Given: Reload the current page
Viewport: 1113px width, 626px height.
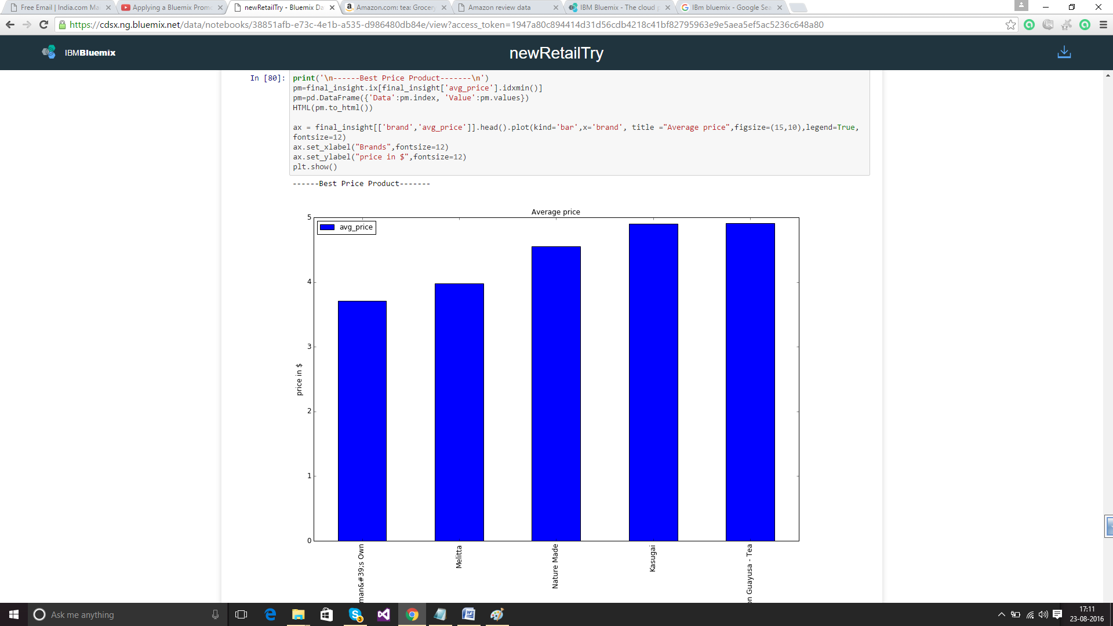Looking at the screenshot, I should coord(43,24).
